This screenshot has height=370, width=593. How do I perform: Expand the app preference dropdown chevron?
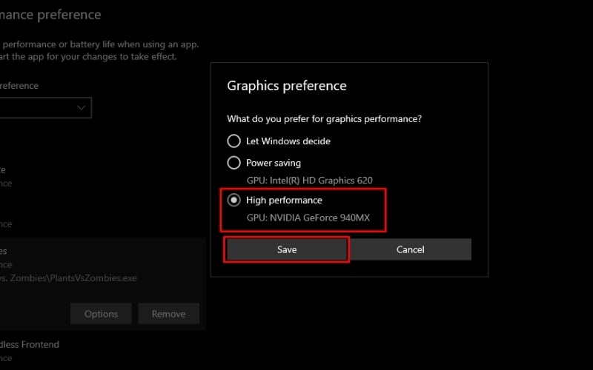[82, 108]
